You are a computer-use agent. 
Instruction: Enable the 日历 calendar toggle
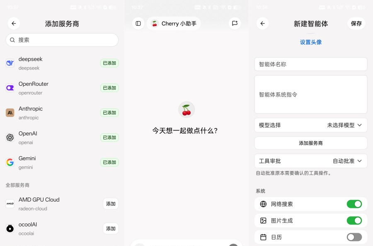coord(354,237)
